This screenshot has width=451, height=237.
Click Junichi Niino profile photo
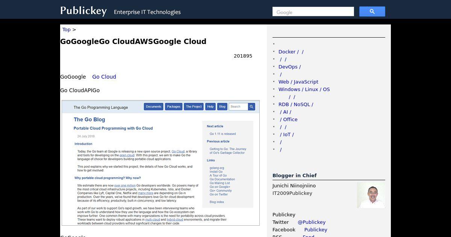coord(371,195)
